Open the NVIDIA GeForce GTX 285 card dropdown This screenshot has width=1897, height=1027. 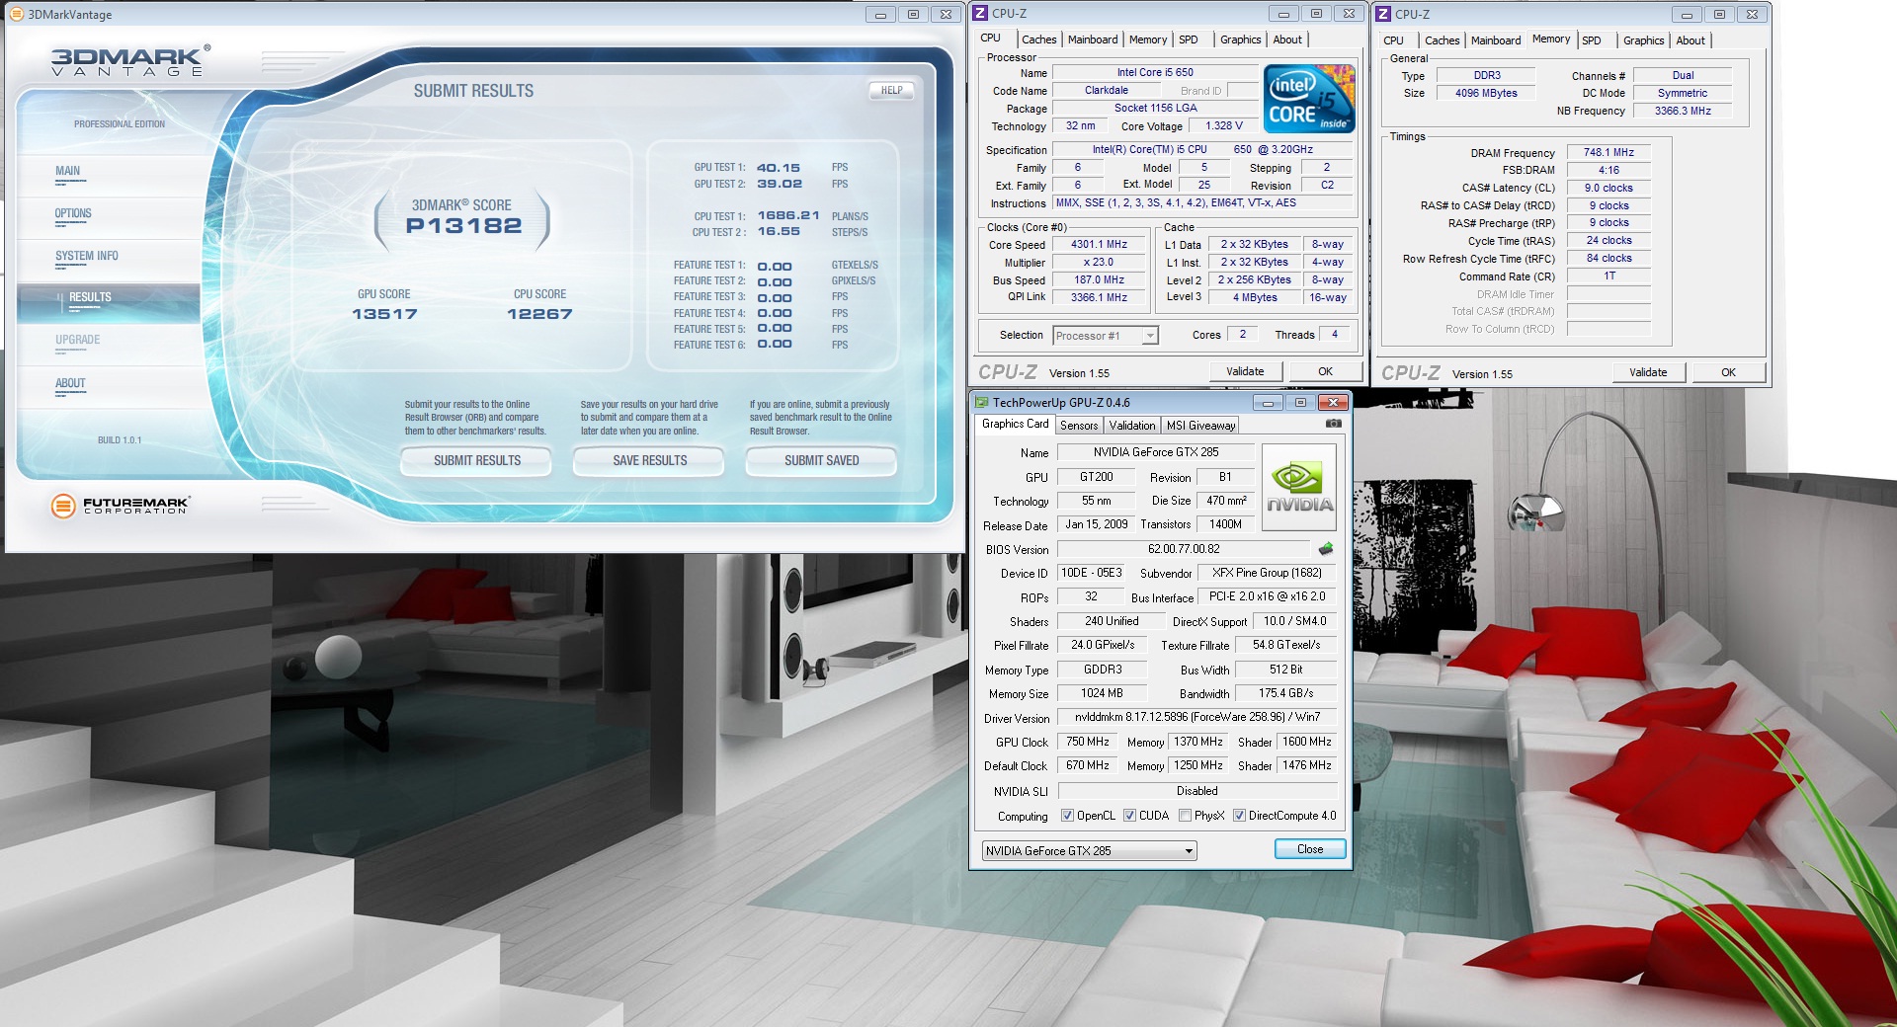pos(1089,850)
